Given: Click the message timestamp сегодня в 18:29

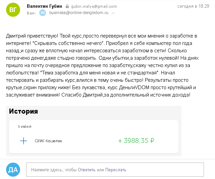Looking at the screenshot, I should click(x=193, y=6).
